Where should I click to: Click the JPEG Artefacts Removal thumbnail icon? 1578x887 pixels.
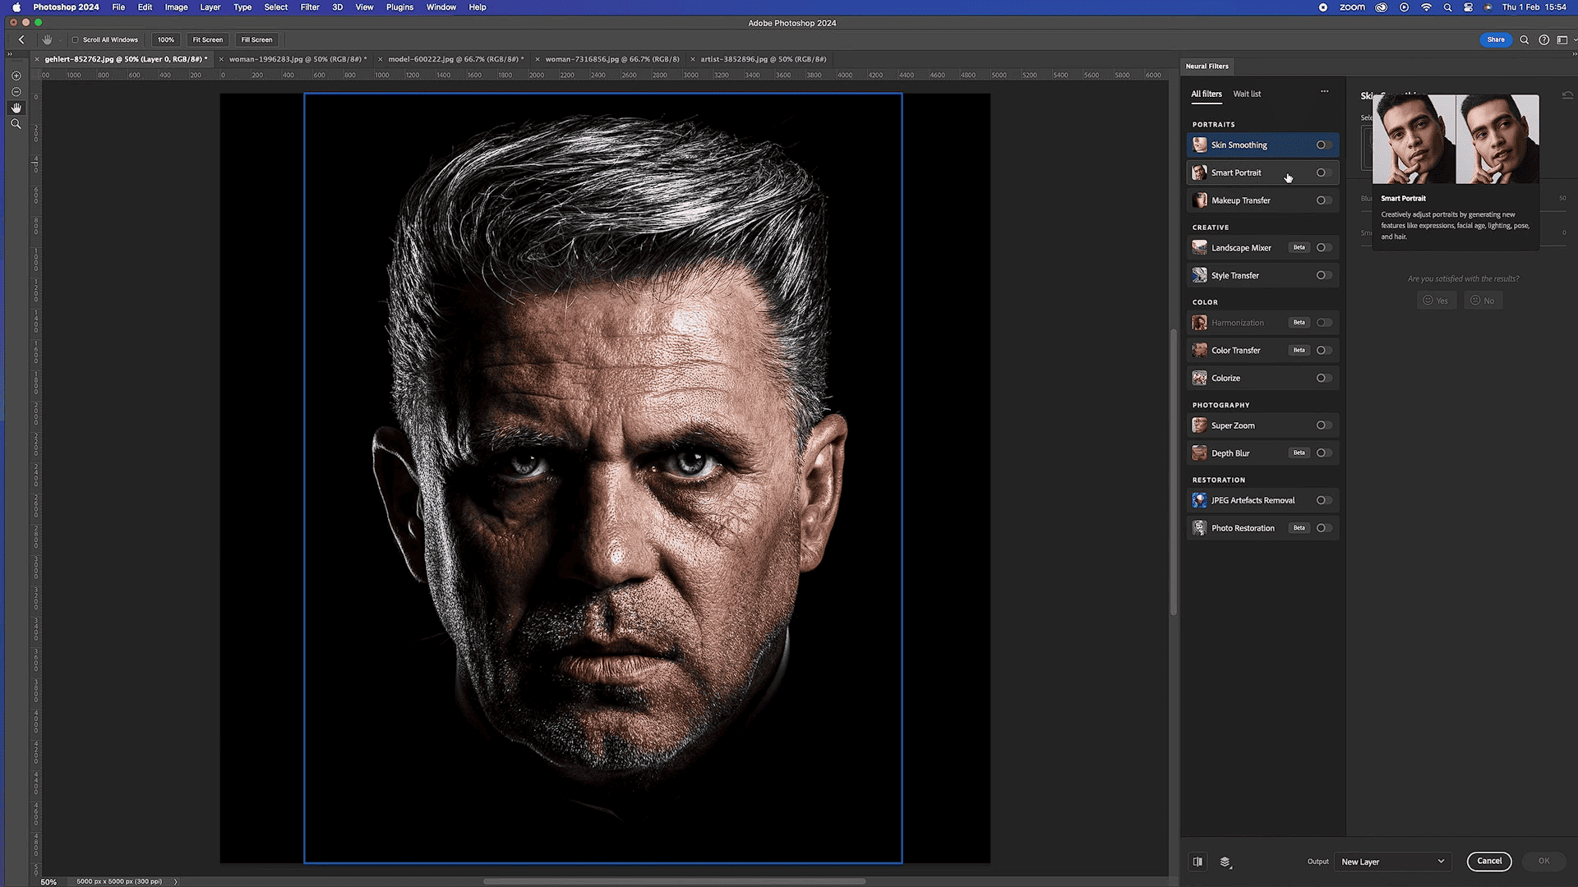(1200, 500)
